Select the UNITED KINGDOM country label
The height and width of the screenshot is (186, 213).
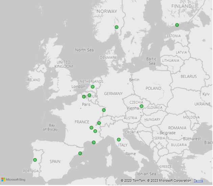point(63,64)
